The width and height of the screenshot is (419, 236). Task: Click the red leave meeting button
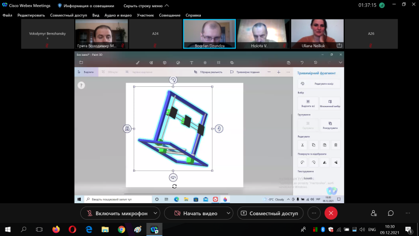point(331,213)
